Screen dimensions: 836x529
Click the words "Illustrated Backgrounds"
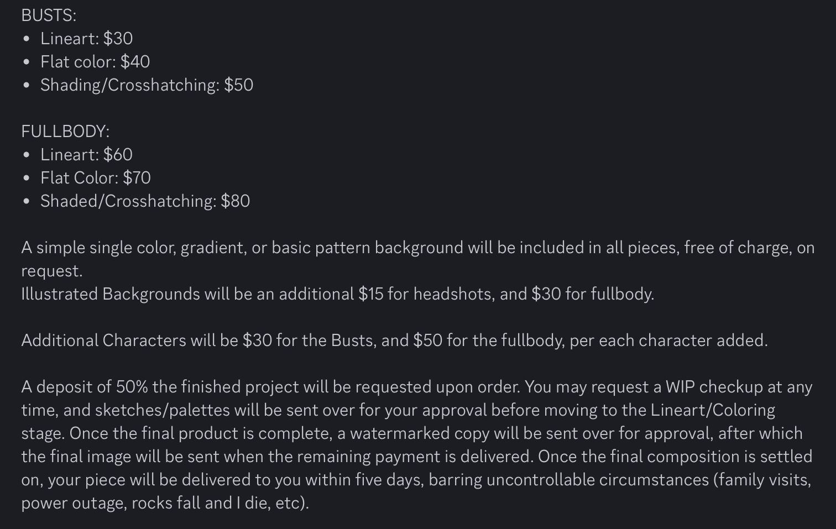111,294
